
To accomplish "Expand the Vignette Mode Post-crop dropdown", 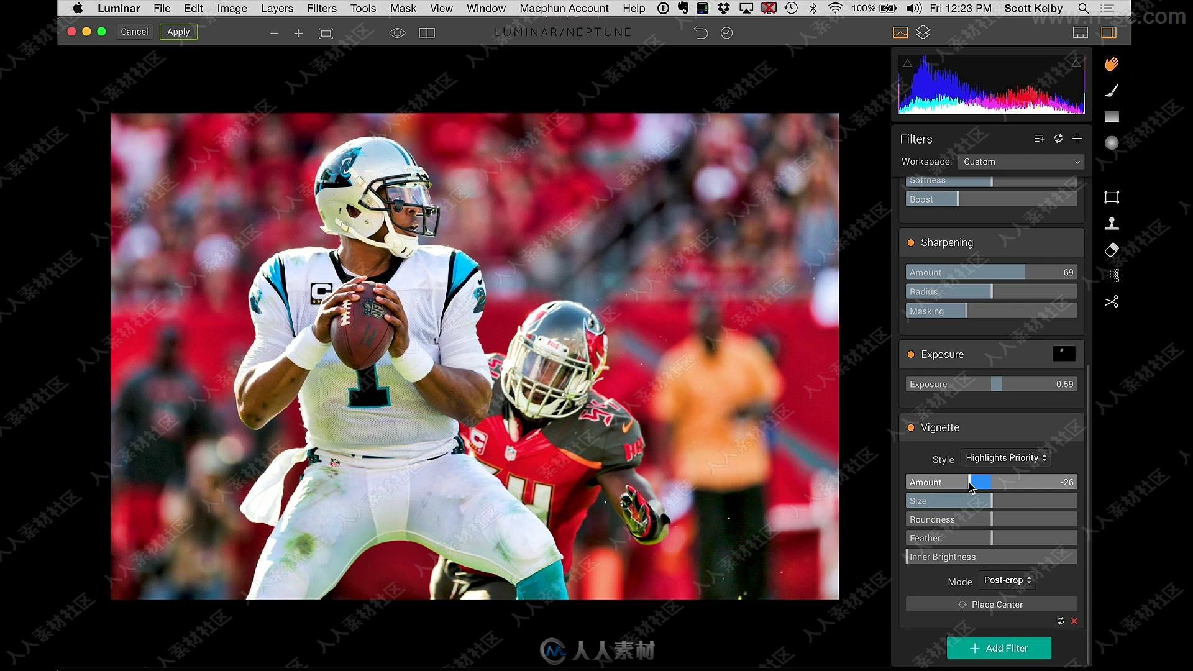I will tap(1007, 580).
